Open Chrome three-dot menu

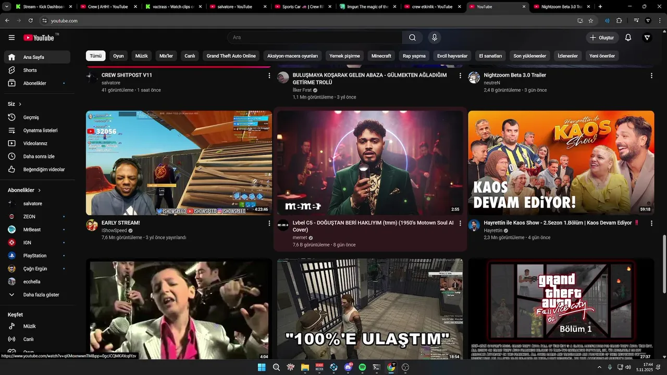tap(660, 21)
